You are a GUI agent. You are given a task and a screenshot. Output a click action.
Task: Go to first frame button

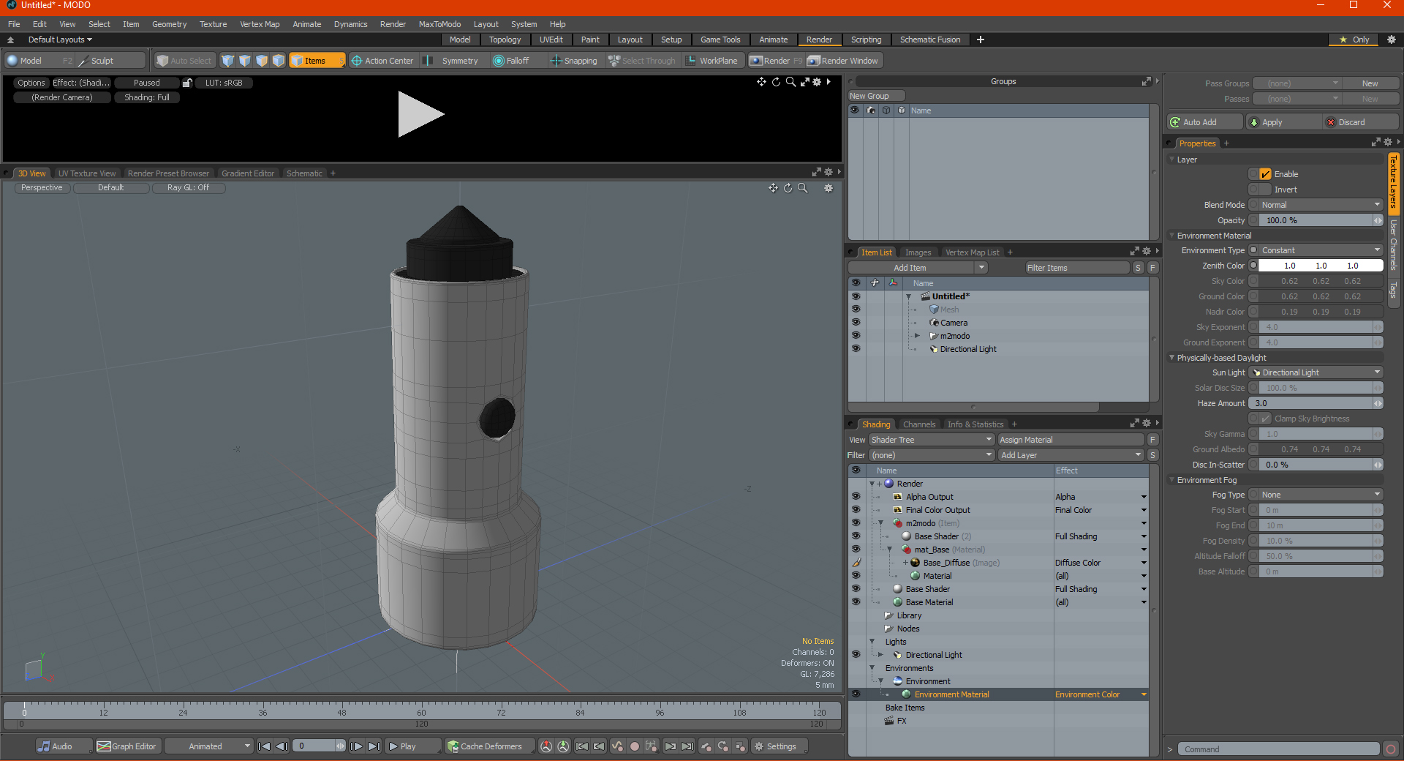tap(265, 746)
